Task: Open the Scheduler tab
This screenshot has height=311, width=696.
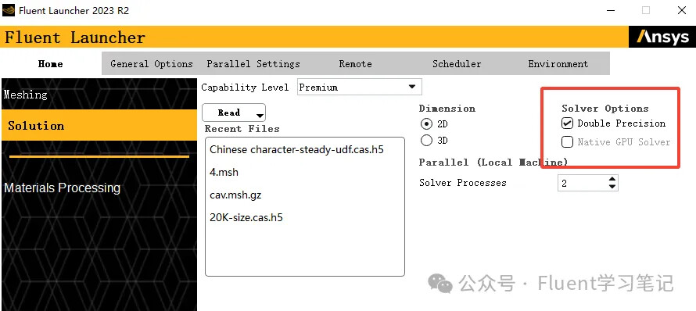Action: coord(457,64)
